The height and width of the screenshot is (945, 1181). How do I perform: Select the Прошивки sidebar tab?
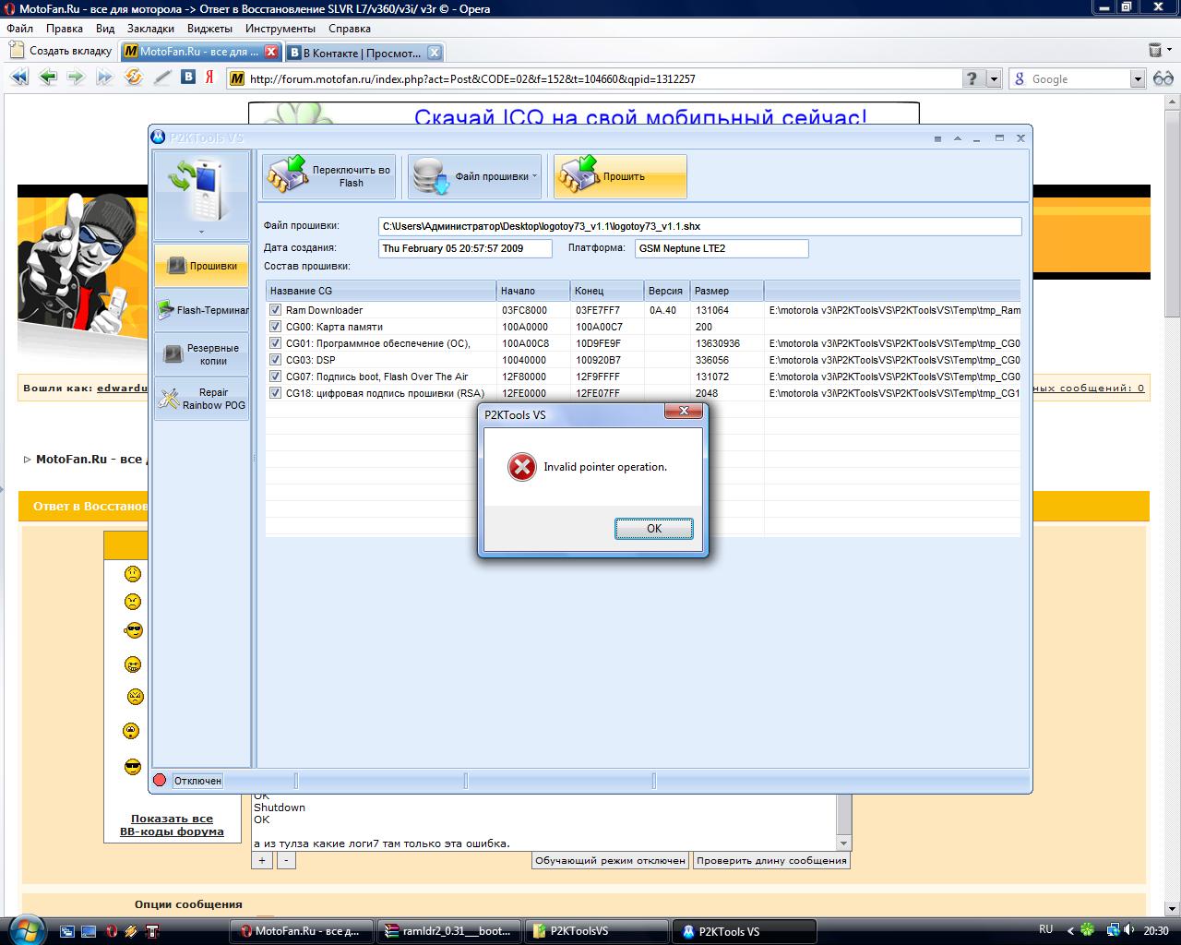[x=201, y=266]
